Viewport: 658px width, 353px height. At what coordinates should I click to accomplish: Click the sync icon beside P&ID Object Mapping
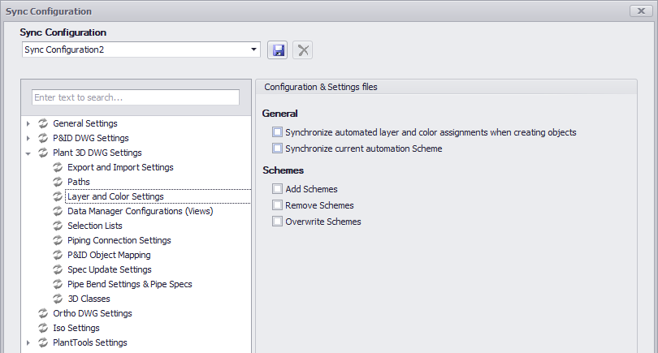58,255
